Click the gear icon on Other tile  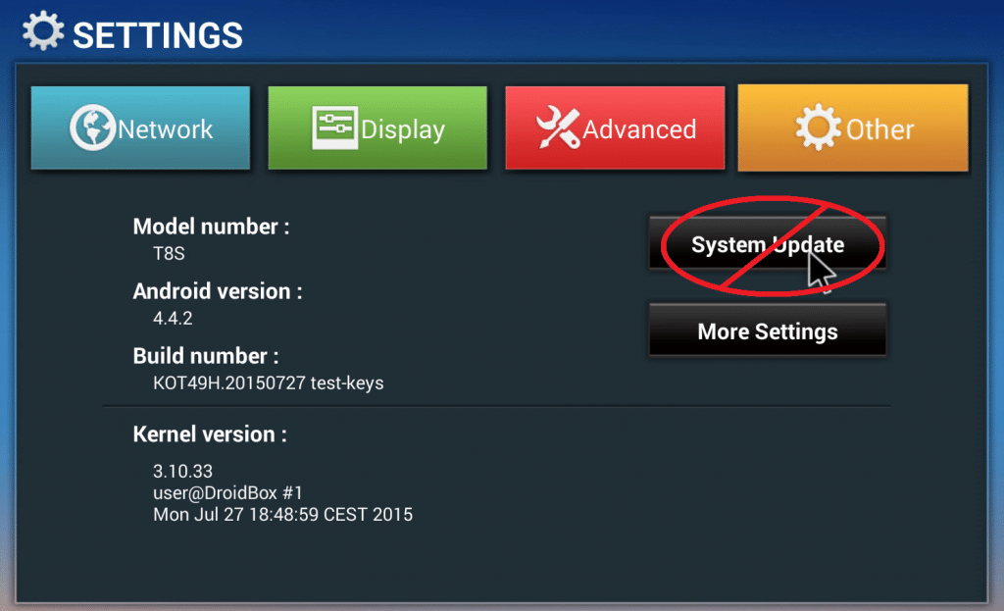point(819,127)
